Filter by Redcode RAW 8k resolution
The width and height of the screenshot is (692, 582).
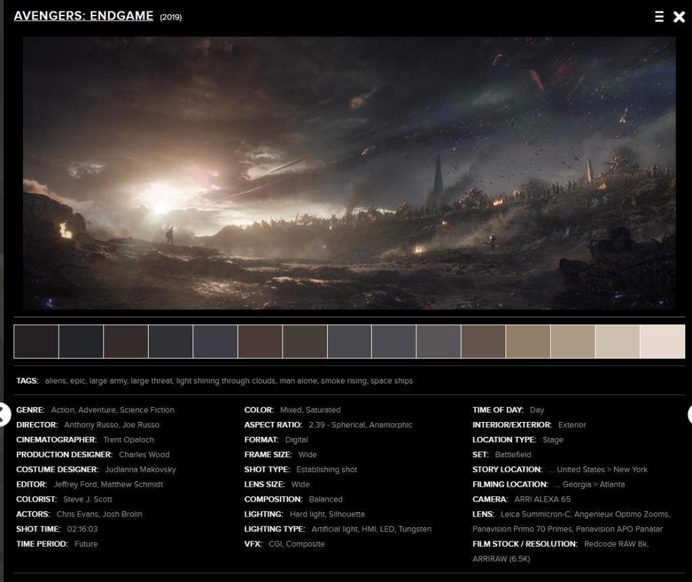(x=615, y=544)
